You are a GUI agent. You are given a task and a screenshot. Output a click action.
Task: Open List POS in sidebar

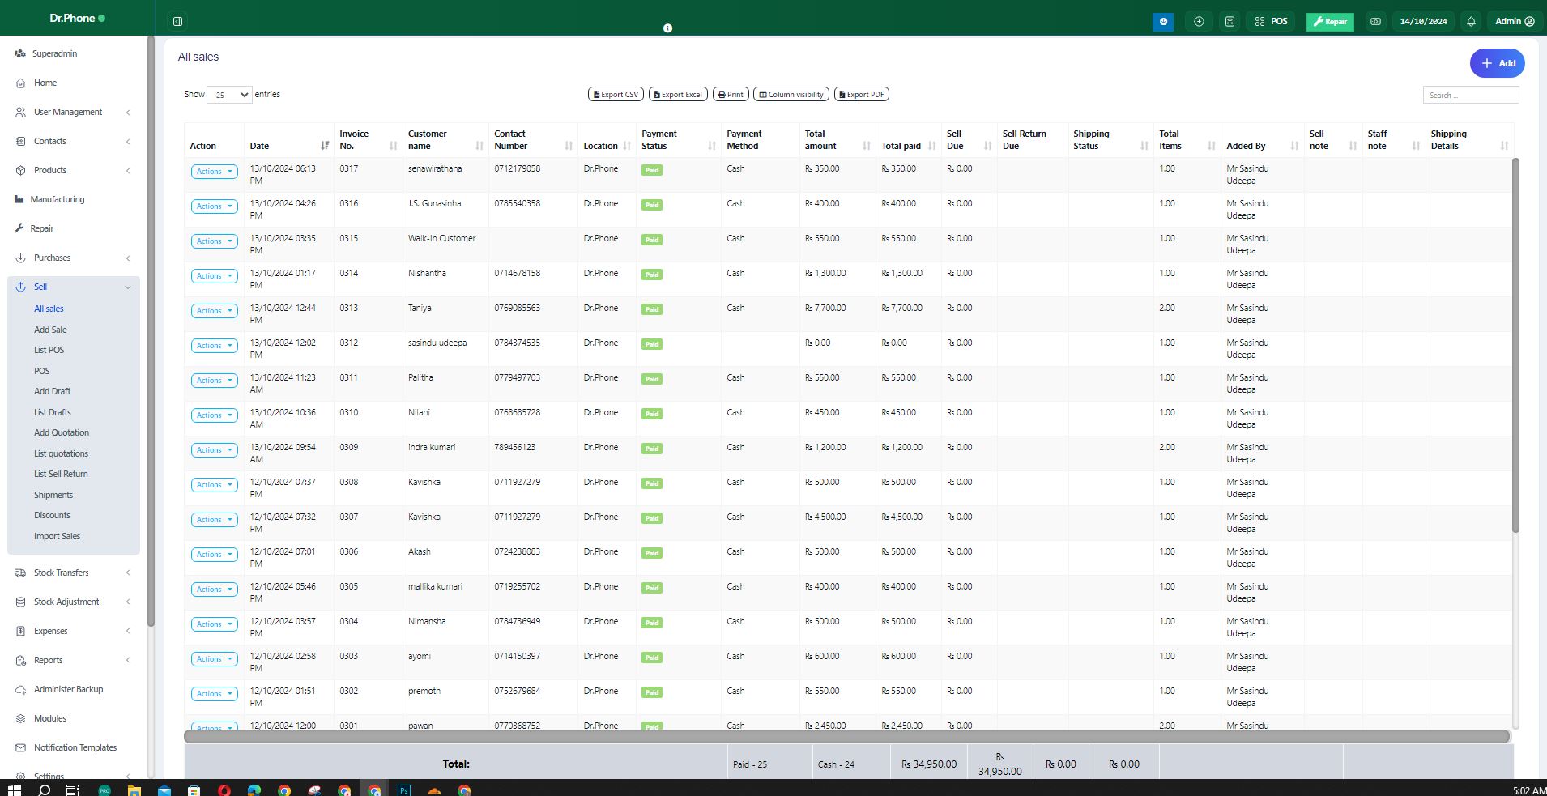49,350
